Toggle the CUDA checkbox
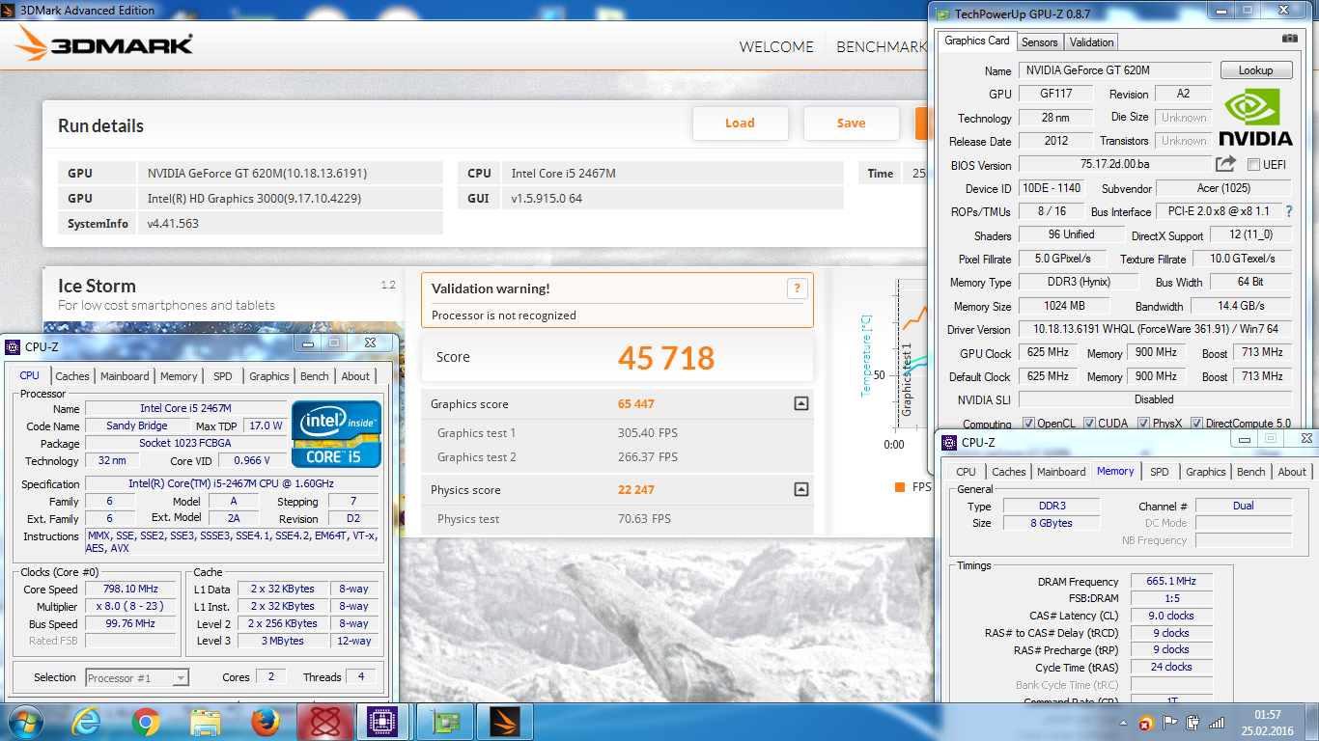Viewport: 1319px width, 741px height. (x=1089, y=424)
